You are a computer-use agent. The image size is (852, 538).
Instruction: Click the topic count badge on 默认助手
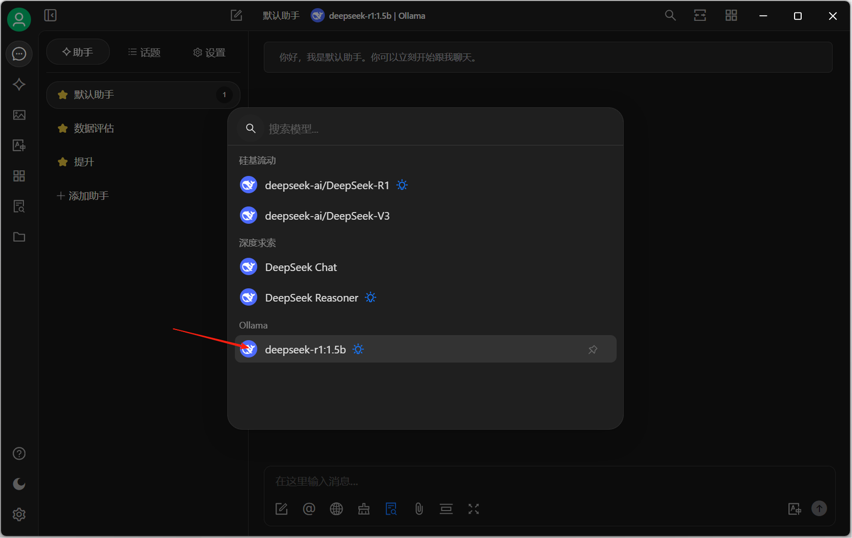pyautogui.click(x=224, y=95)
